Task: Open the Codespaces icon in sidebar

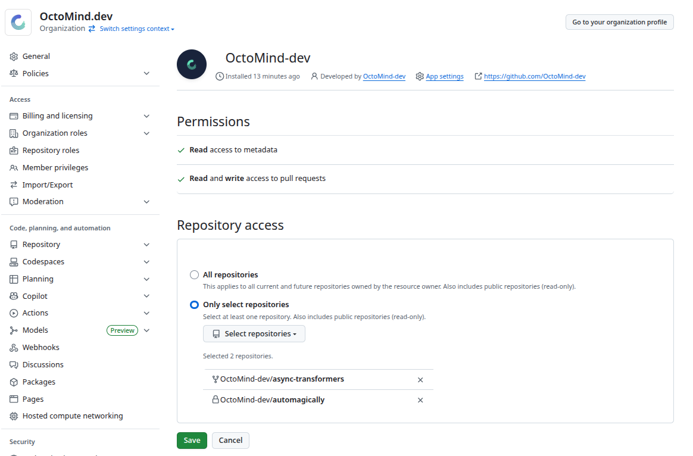Action: pos(14,261)
